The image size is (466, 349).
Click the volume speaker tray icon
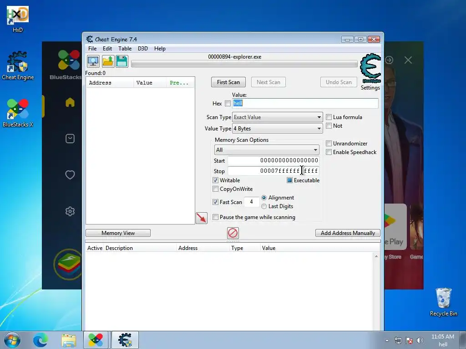tap(420, 340)
